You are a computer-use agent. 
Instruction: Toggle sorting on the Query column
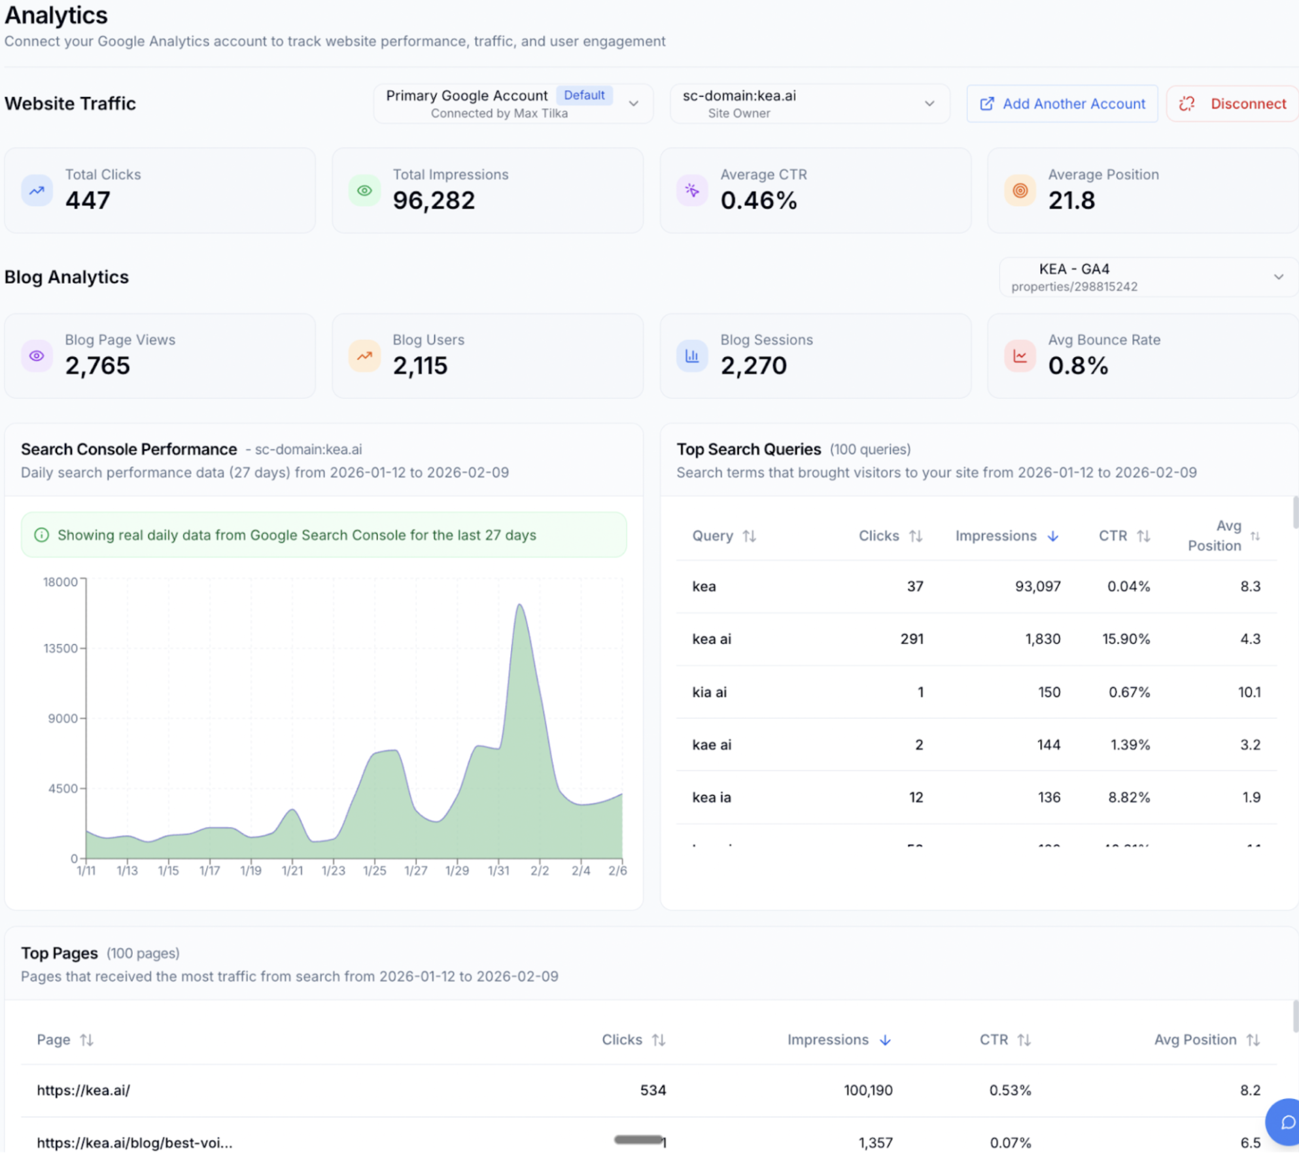coord(750,535)
